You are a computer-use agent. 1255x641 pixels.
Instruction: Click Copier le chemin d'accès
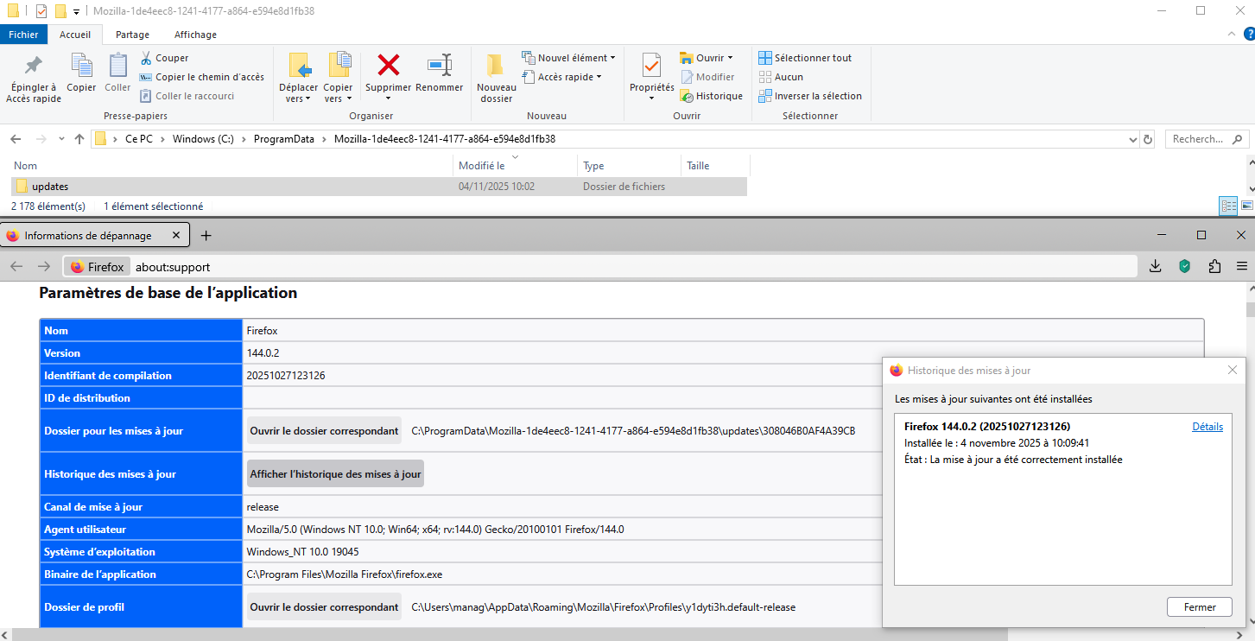click(202, 77)
